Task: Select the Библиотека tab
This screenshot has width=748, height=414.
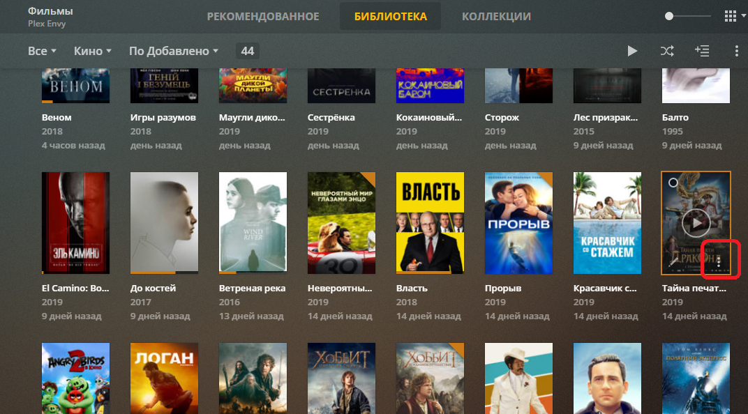Action: [x=390, y=16]
